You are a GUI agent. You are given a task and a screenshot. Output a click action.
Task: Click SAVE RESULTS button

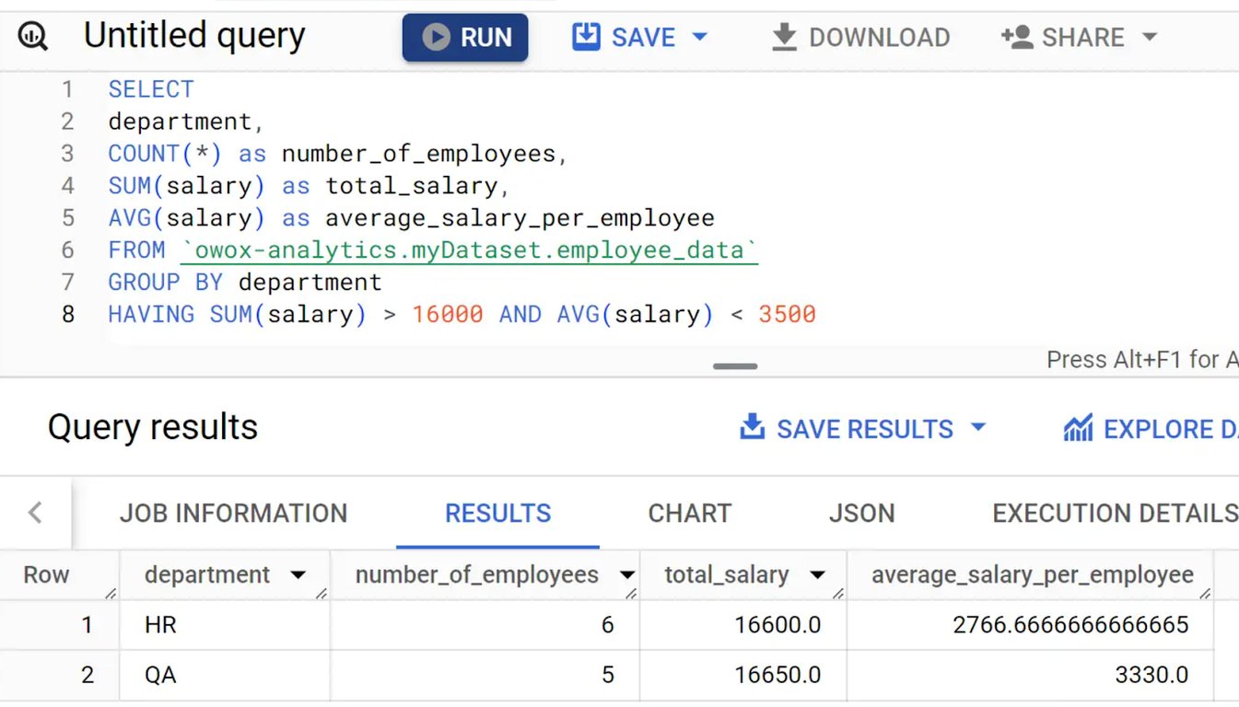[x=862, y=429]
